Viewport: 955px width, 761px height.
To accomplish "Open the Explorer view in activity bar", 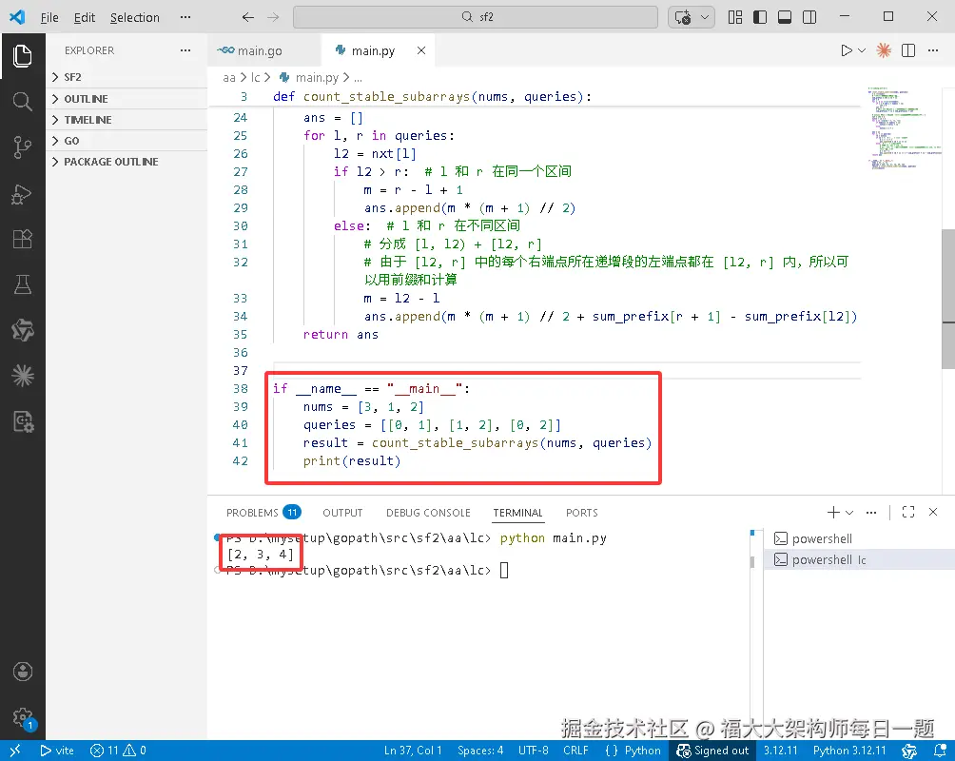I will [x=23, y=56].
